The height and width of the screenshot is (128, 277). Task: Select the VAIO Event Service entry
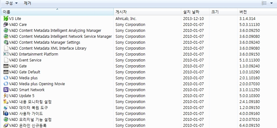pyautogui.click(x=25, y=60)
